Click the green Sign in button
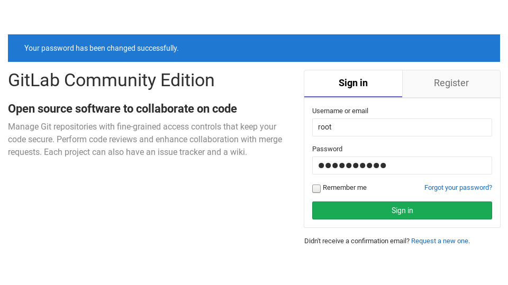This screenshot has width=508, height=285. 402,210
